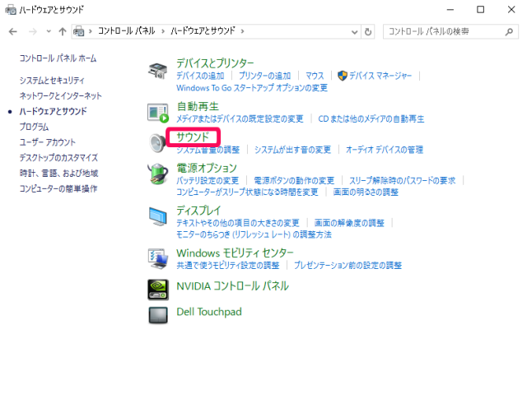The height and width of the screenshot is (394, 527).
Task: Click the search magnifier icon
Action: point(509,32)
